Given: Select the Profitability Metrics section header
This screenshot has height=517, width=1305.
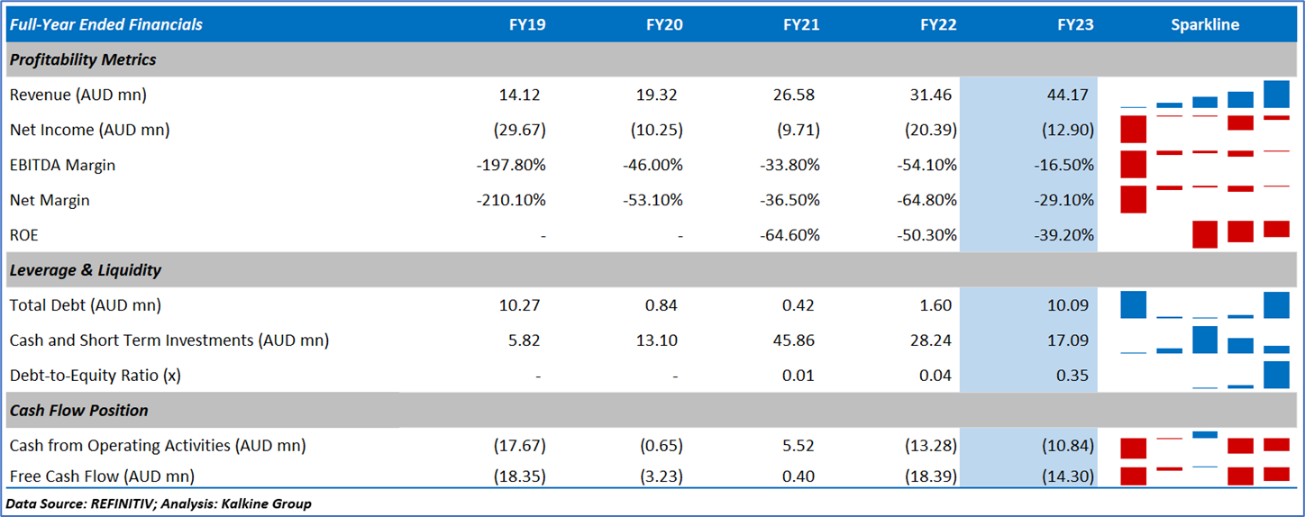Looking at the screenshot, I should (83, 59).
